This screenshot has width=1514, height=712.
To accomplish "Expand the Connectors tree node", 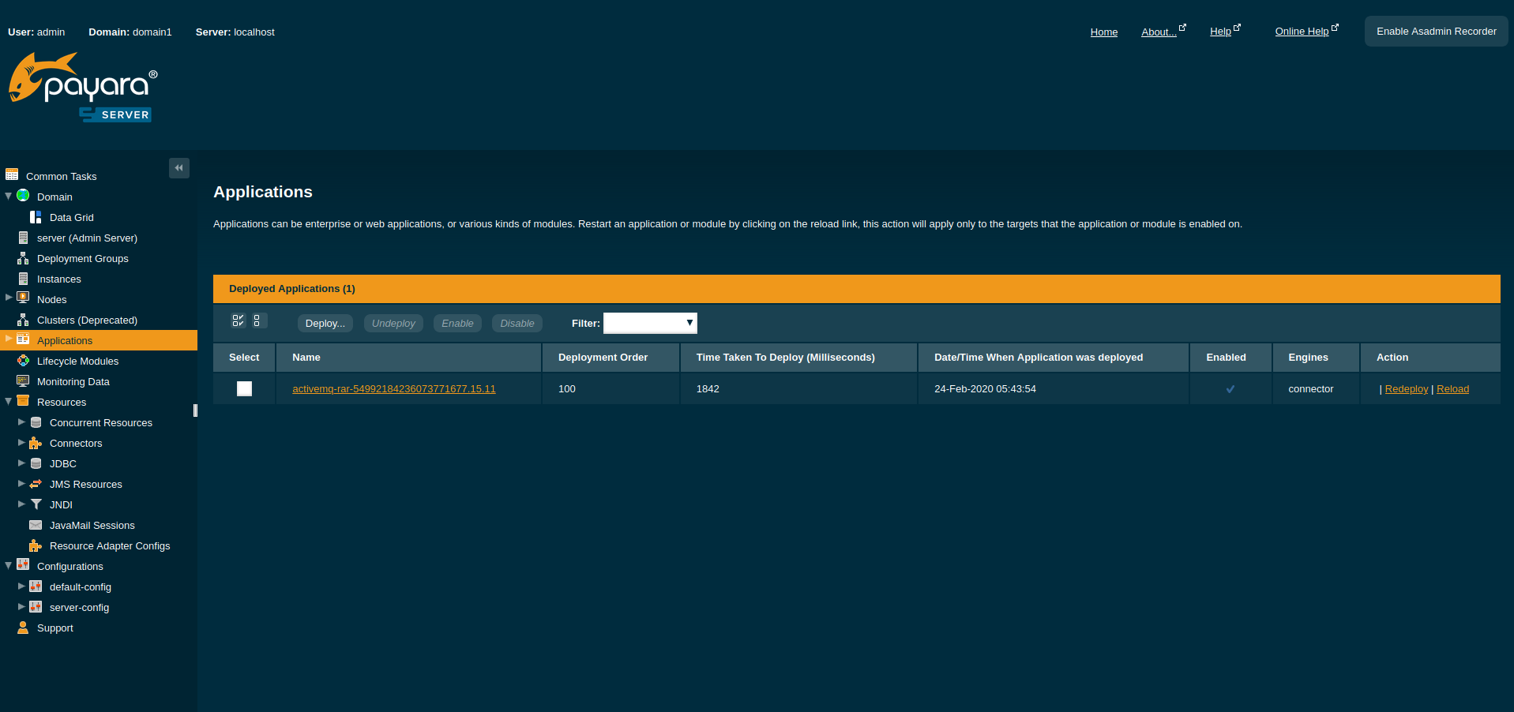I will (21, 443).
